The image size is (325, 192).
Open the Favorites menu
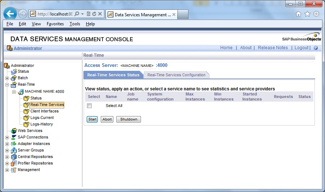55,24
